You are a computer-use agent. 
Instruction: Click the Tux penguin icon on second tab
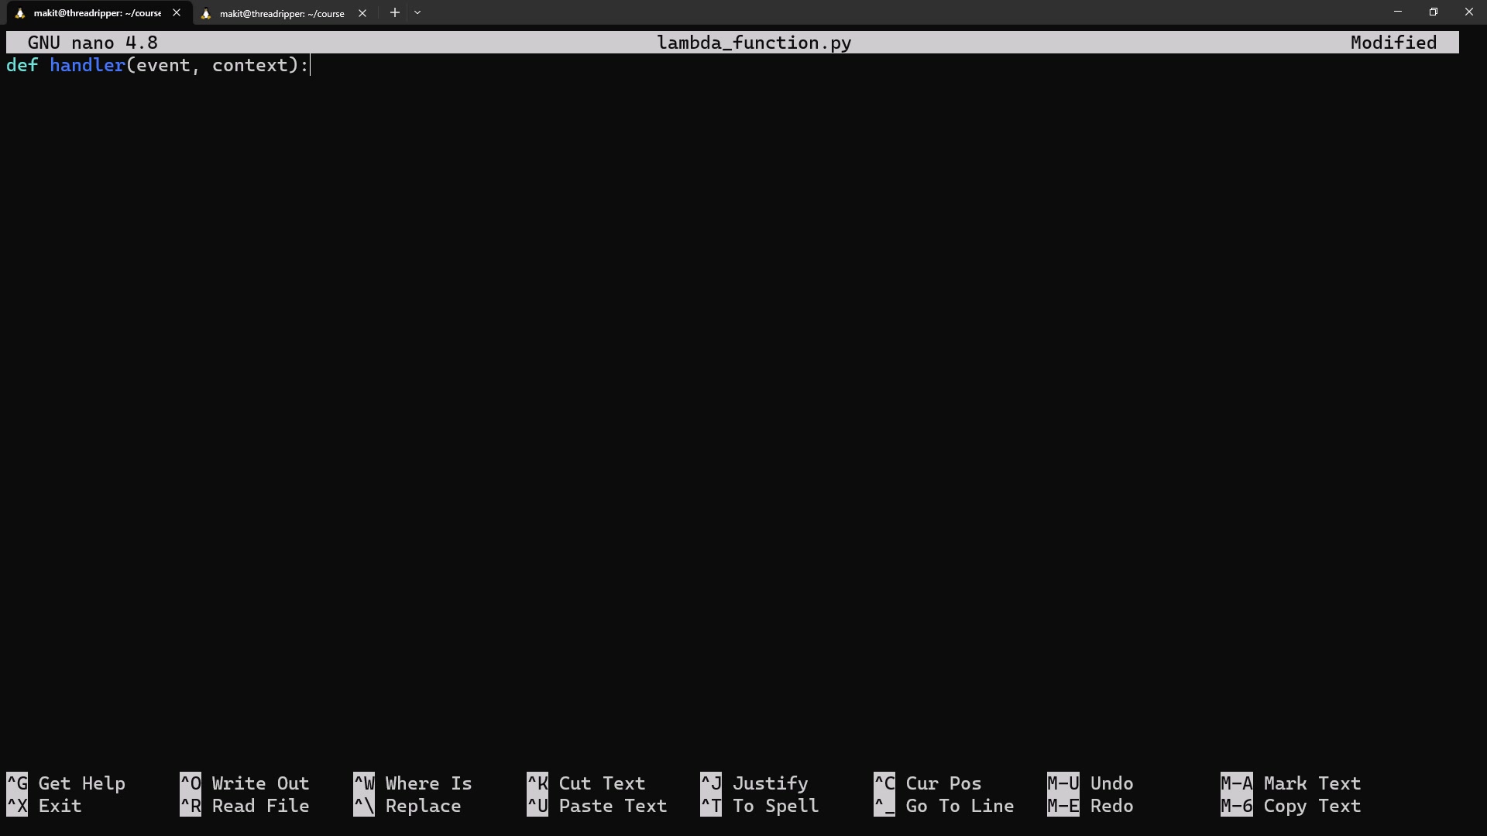(206, 13)
